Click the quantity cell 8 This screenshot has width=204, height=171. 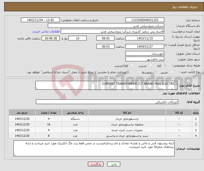click(49, 136)
